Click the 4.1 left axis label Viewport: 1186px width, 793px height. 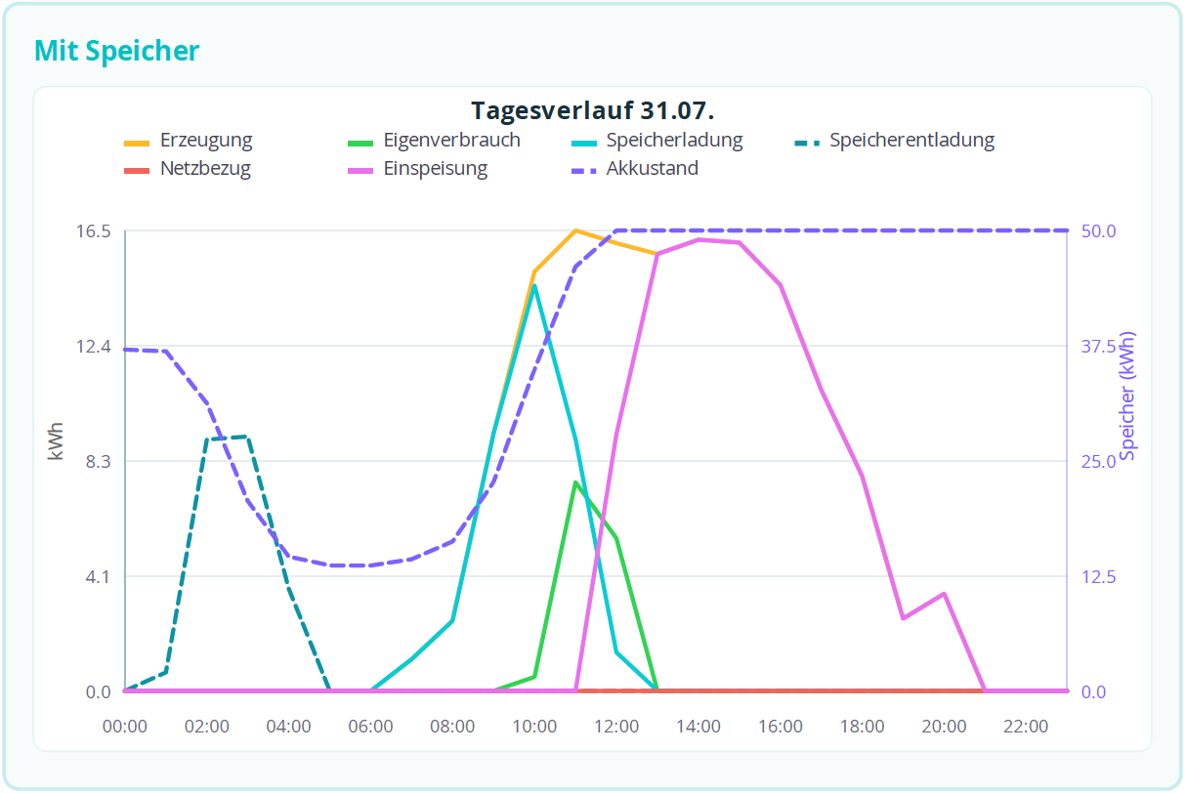(100, 576)
